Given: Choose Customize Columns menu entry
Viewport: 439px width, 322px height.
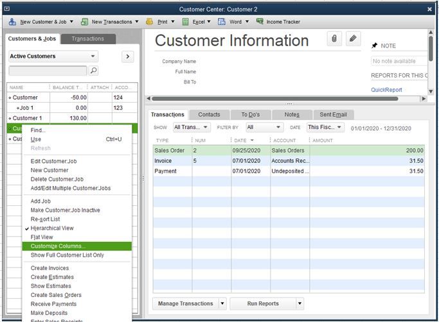Looking at the screenshot, I should pyautogui.click(x=76, y=246).
